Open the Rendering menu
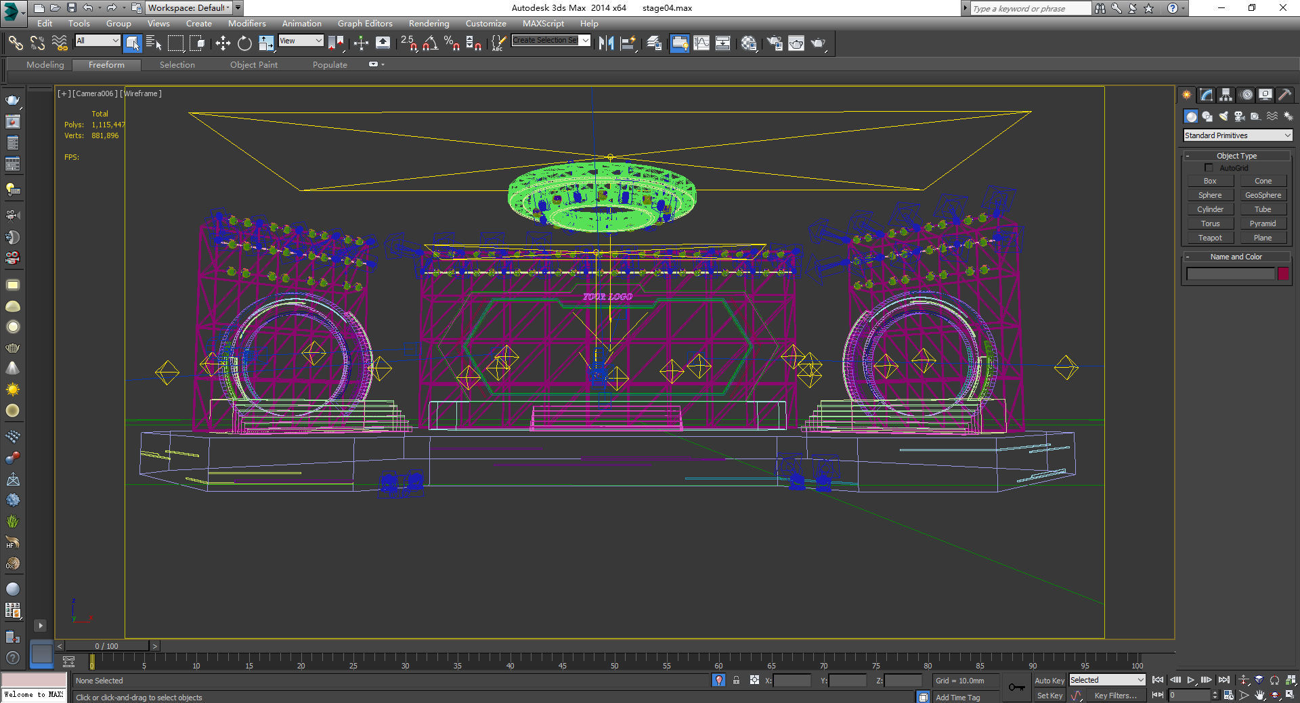This screenshot has height=703, width=1300. coord(429,24)
